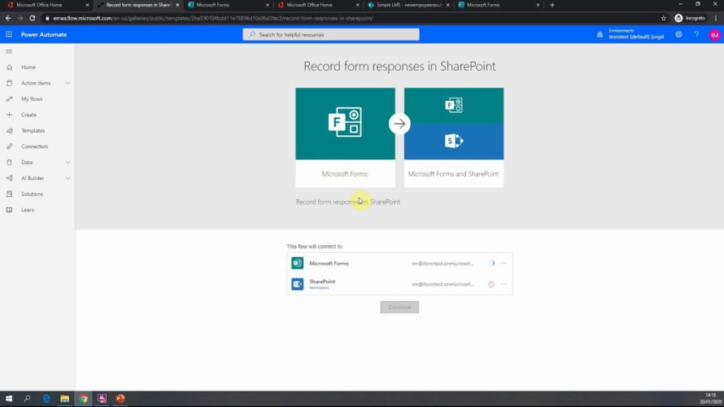Screen dimensions: 724x407
Task: Open Learn in sidebar
Action: pyautogui.click(x=27, y=210)
